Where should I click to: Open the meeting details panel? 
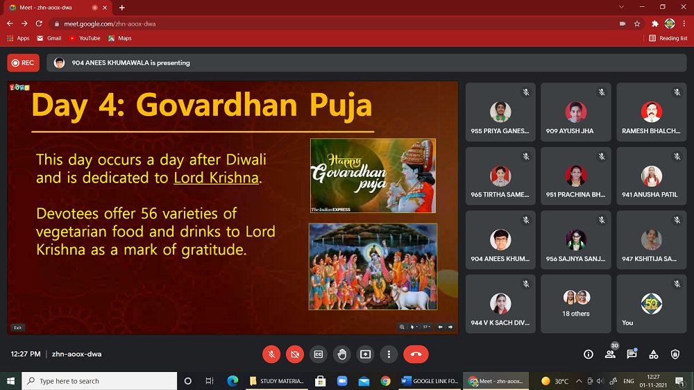[589, 354]
